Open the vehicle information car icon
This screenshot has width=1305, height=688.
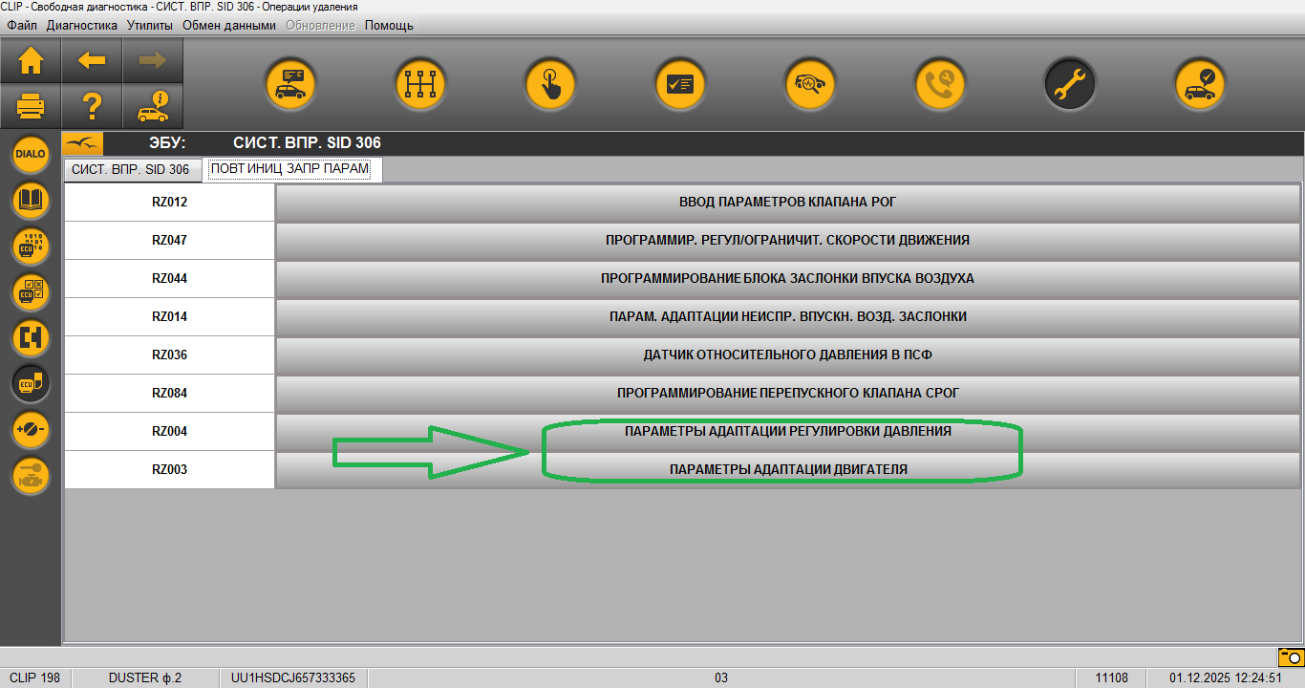(x=153, y=106)
